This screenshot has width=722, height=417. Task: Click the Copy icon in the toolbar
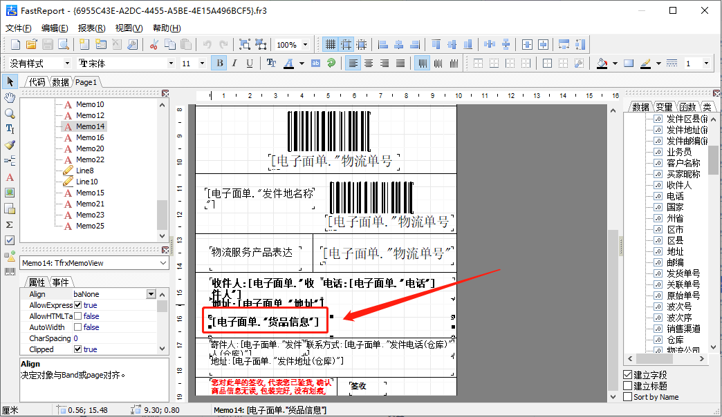(x=170, y=45)
